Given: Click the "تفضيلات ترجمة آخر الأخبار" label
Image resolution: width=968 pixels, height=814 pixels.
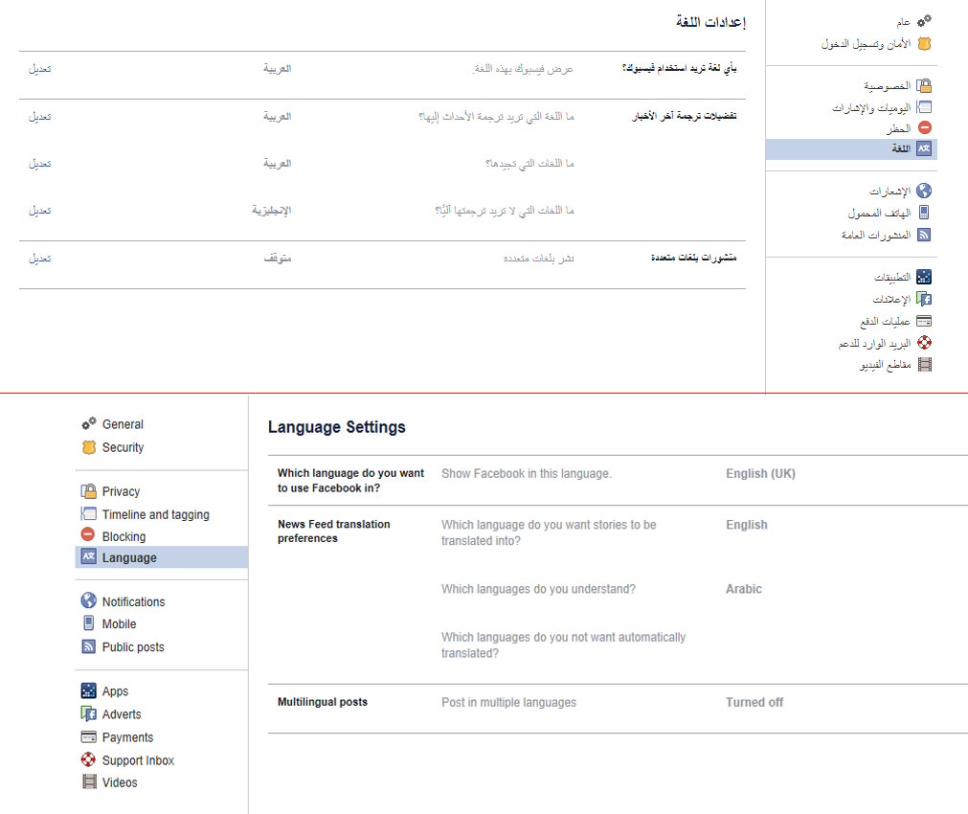Looking at the screenshot, I should (x=685, y=116).
